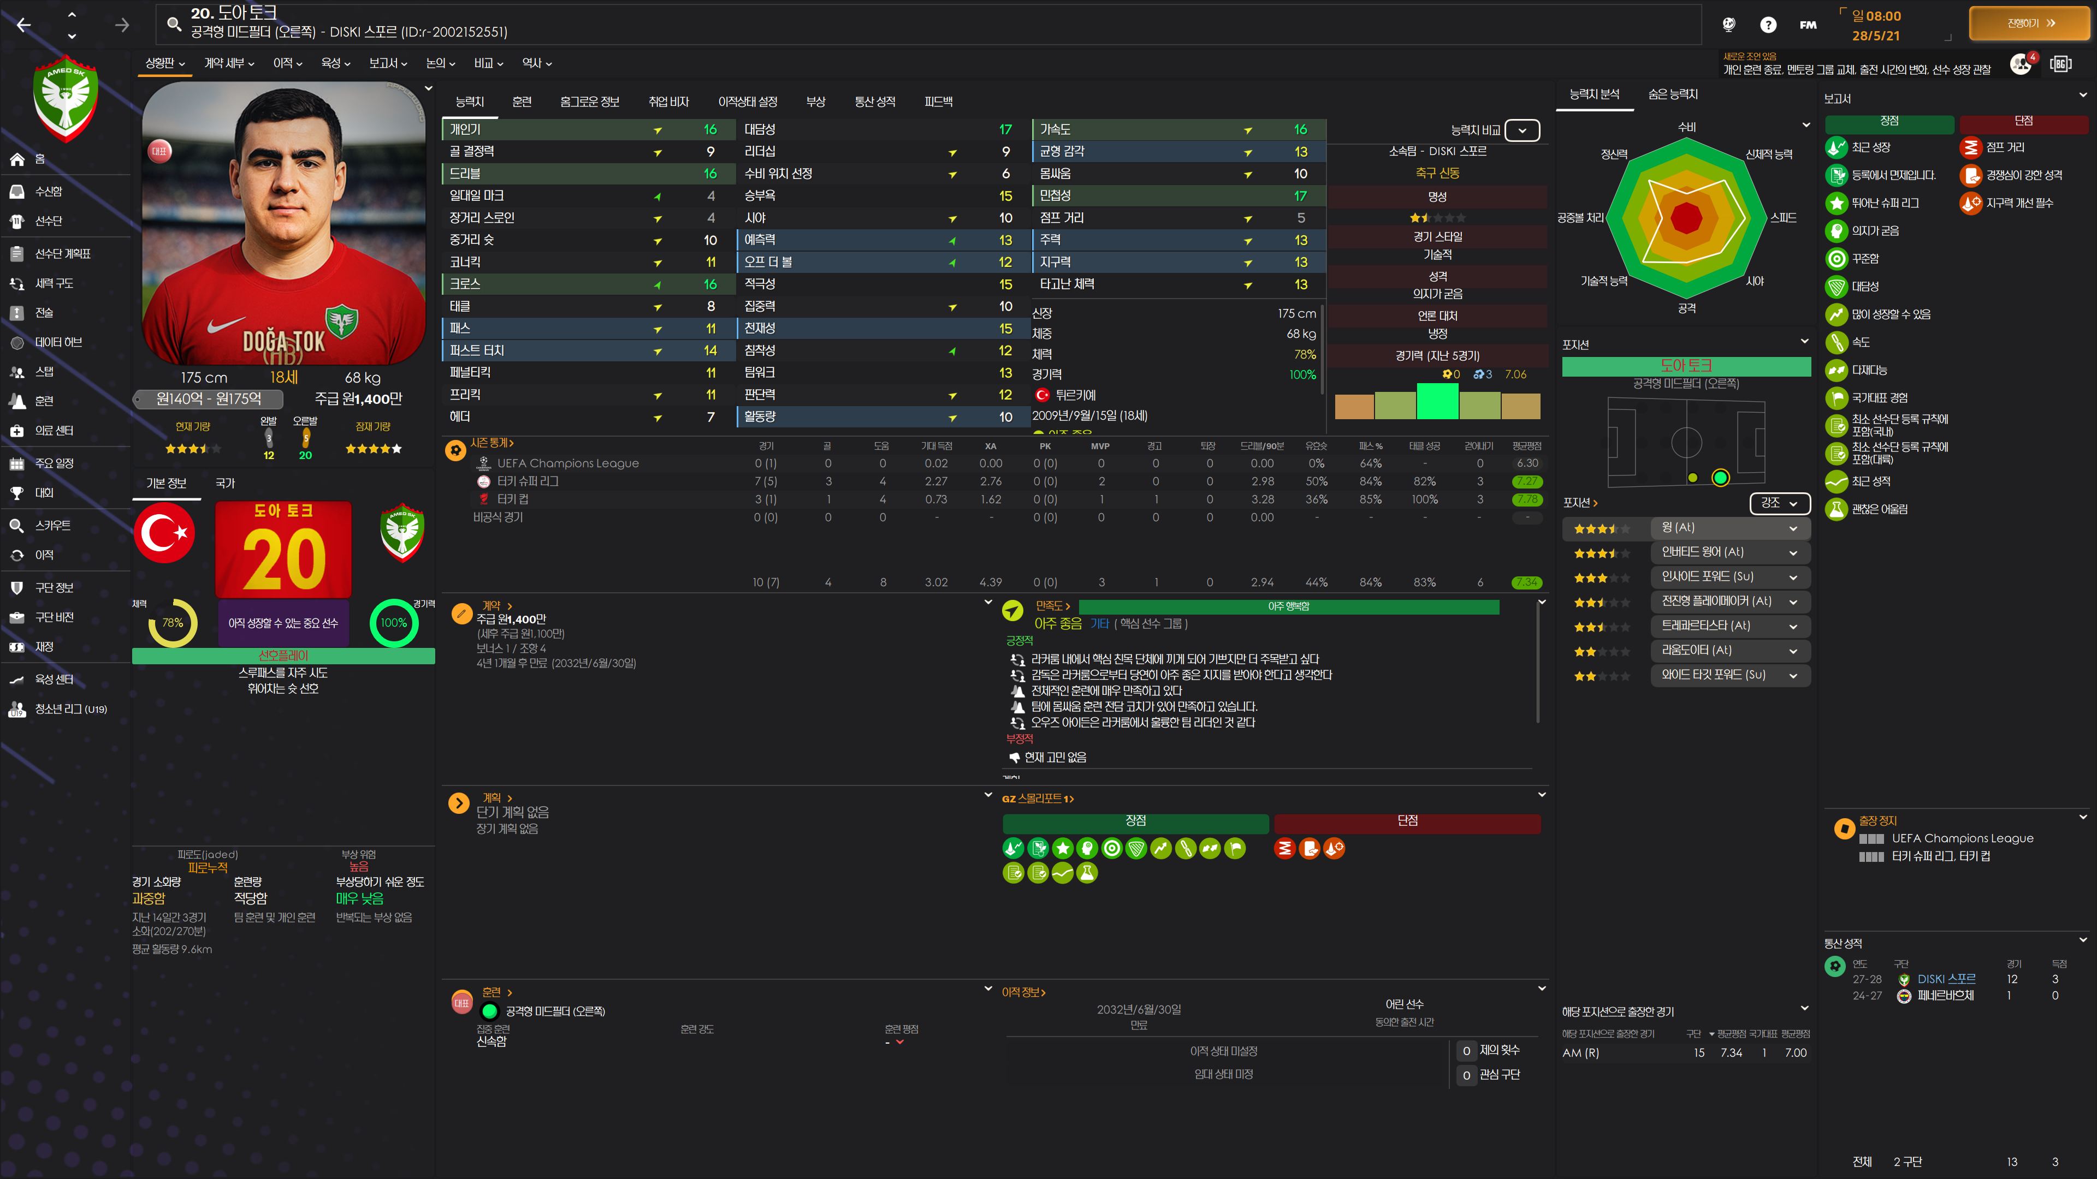Click the search magnifier icon

[174, 23]
